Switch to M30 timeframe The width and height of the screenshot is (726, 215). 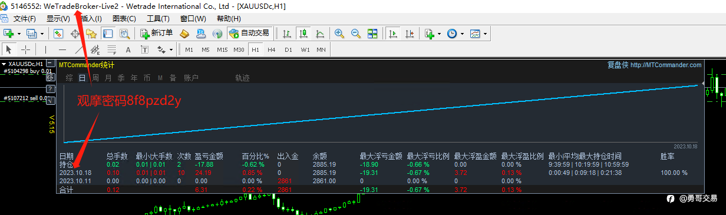click(239, 49)
